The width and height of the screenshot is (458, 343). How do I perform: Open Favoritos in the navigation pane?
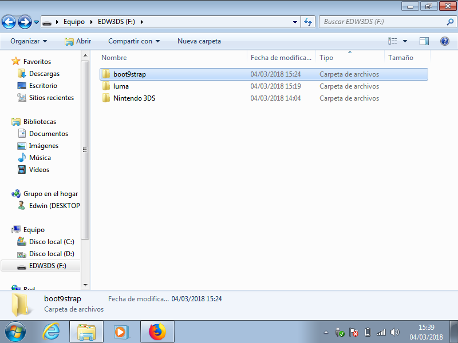click(37, 62)
